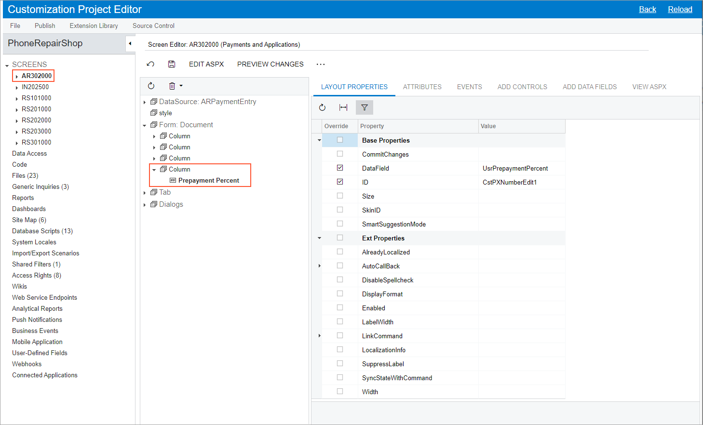Click the undo icon in Screen Editor toolbar
Viewport: 703px width, 425px height.
150,64
